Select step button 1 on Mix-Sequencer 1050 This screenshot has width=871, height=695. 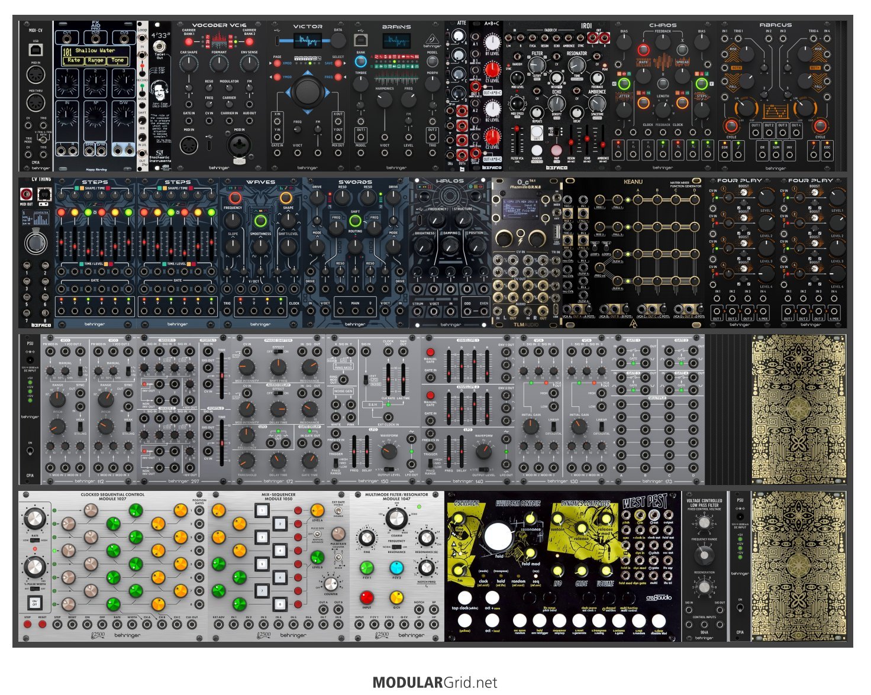263,510
